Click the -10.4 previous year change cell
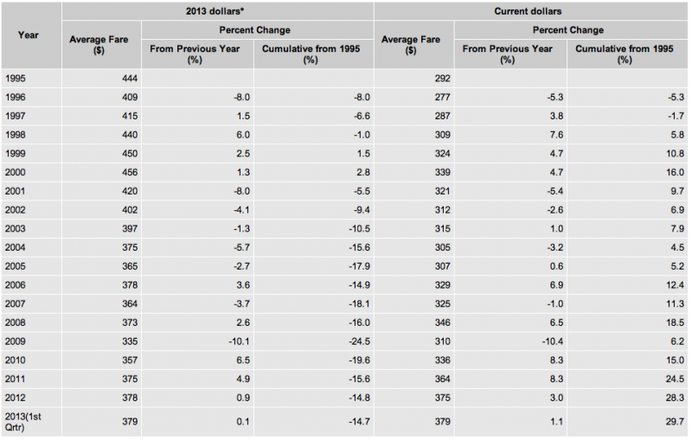The width and height of the screenshot is (692, 440). (510, 341)
